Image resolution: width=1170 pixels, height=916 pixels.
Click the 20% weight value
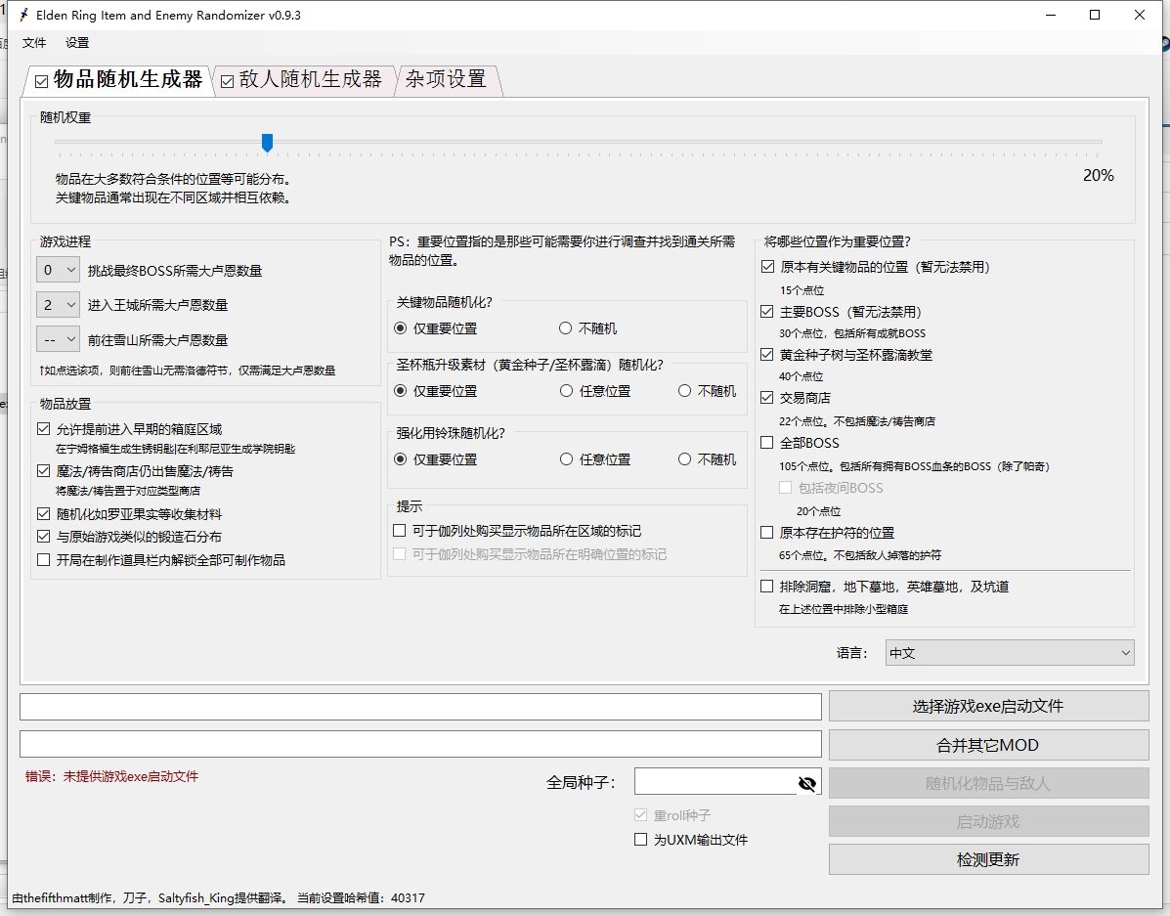click(x=1099, y=175)
